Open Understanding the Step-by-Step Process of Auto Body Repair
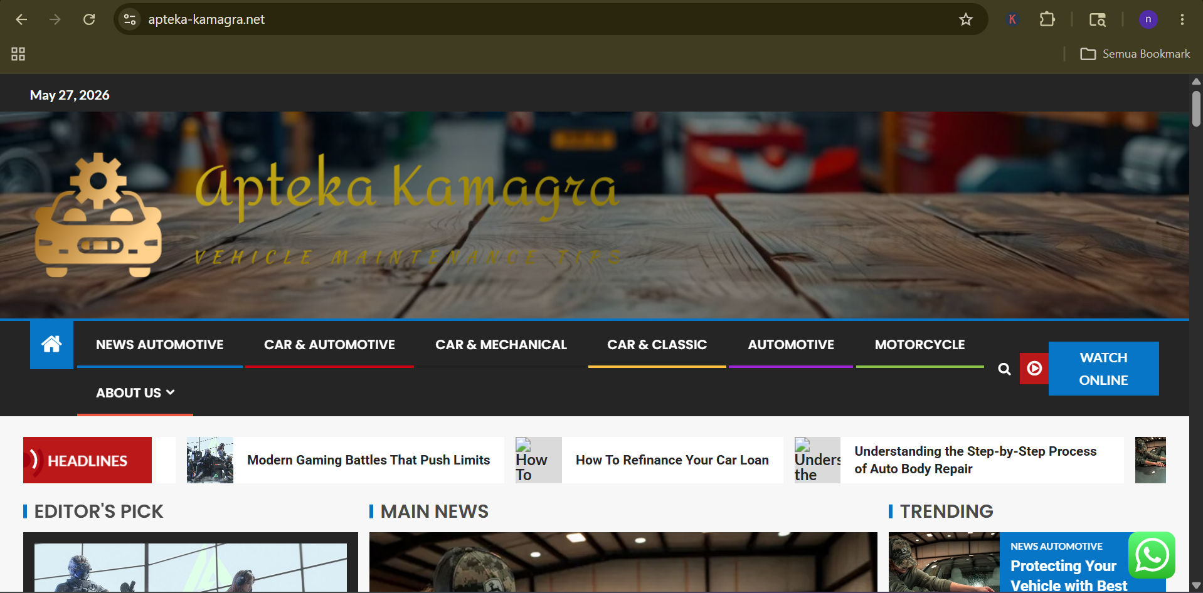The height and width of the screenshot is (593, 1203). click(975, 460)
